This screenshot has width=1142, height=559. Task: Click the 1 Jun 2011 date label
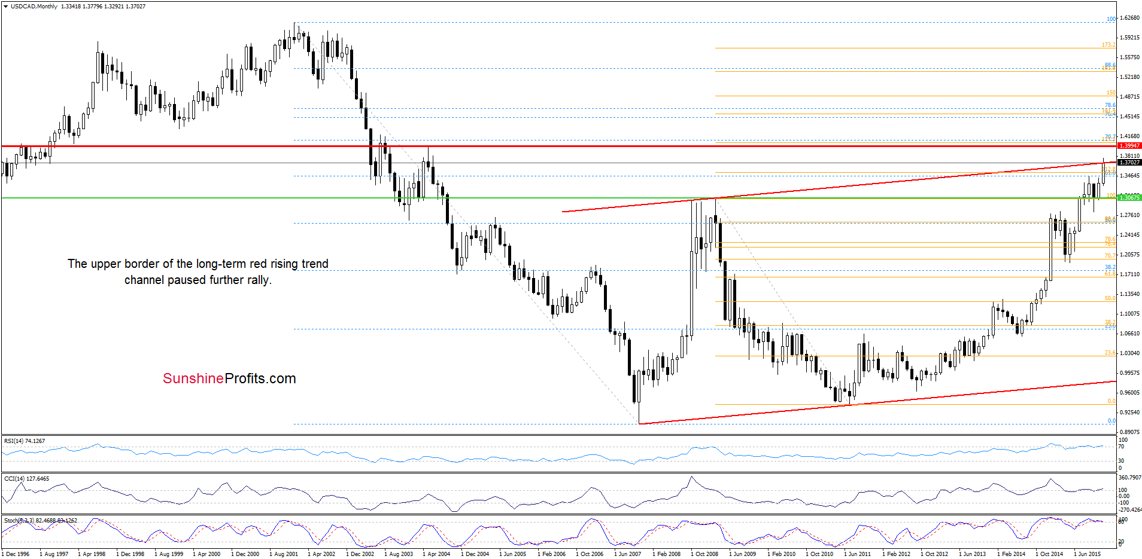coord(858,554)
